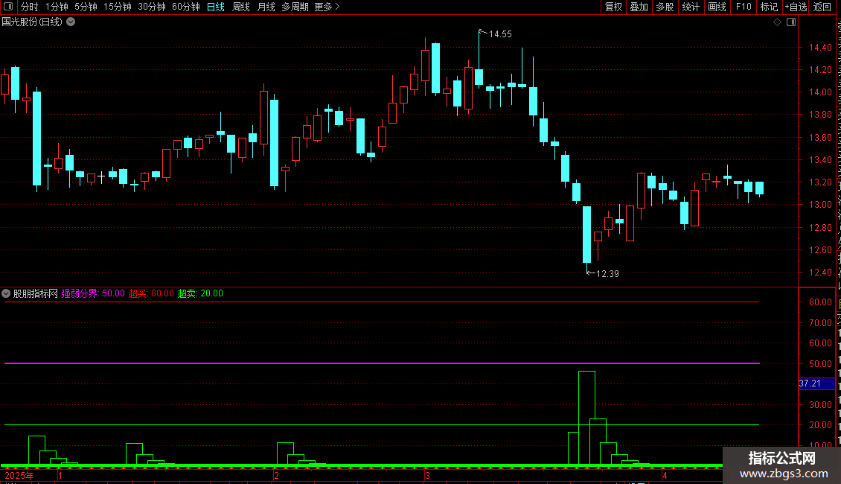The width and height of the screenshot is (841, 484).
Task: Expand the 更多 periods menu
Action: coord(327,7)
